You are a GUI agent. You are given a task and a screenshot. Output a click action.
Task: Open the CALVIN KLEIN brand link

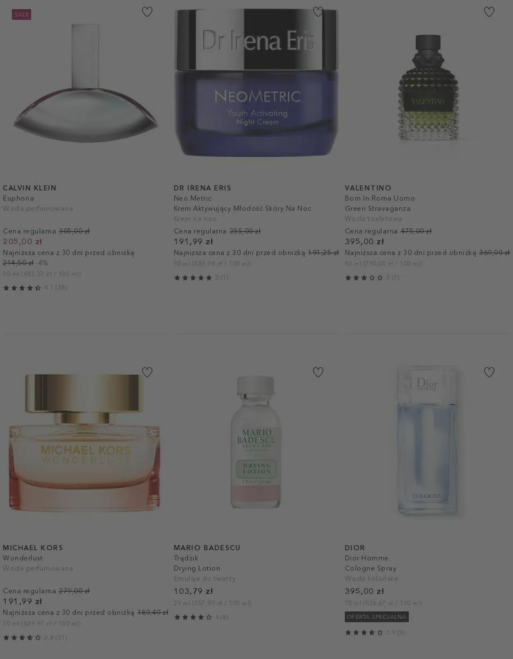[30, 188]
